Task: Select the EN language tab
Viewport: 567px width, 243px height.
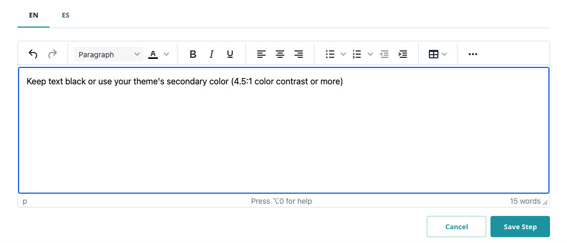Action: click(33, 15)
